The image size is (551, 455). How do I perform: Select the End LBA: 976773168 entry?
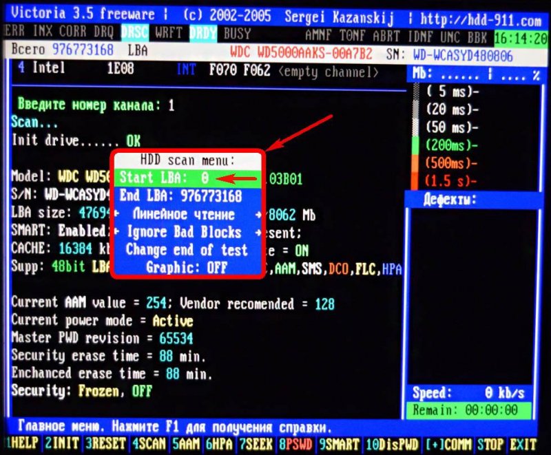coord(188,195)
